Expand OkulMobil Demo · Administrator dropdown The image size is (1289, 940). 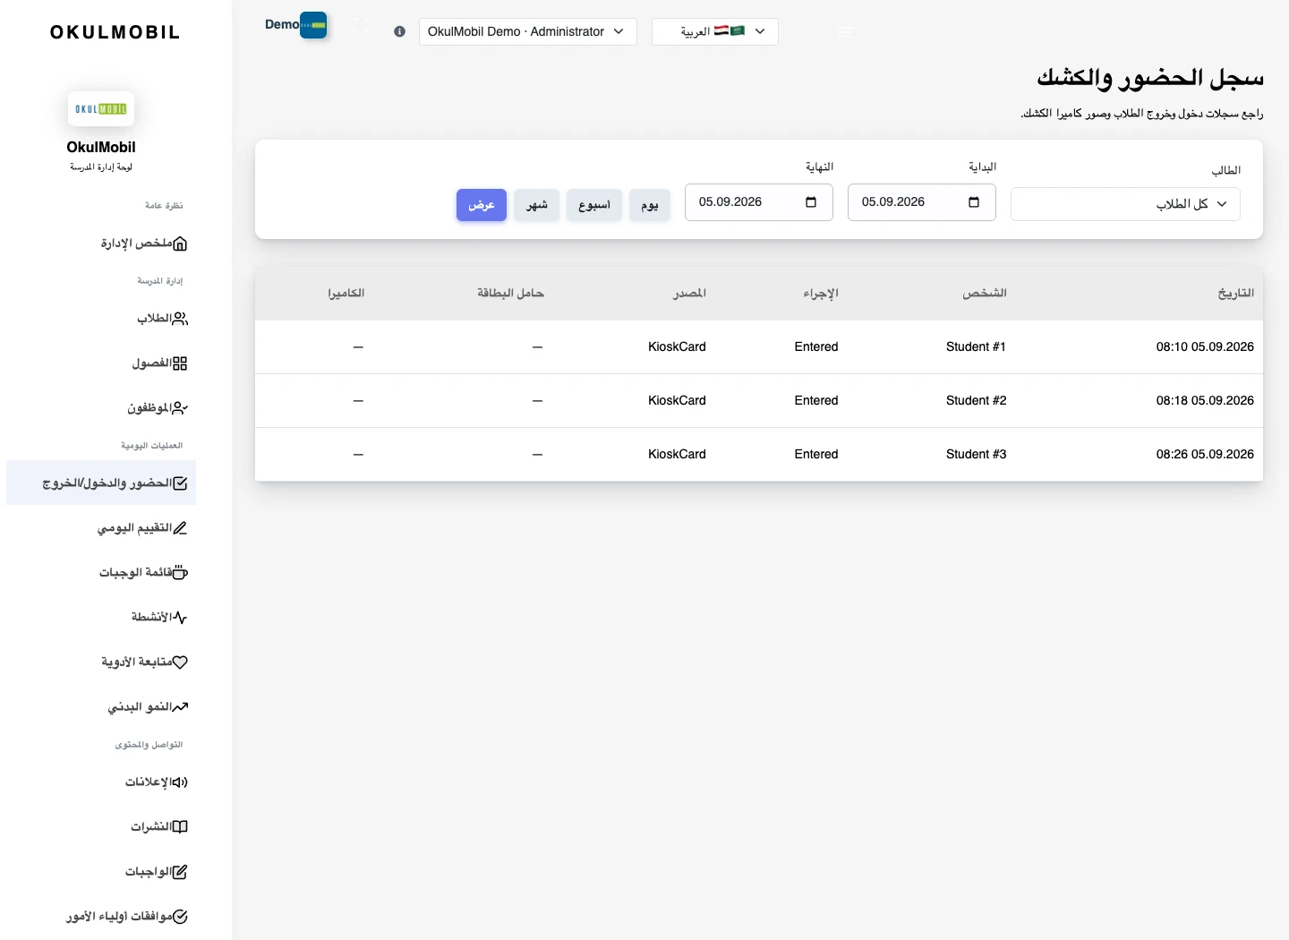528,31
